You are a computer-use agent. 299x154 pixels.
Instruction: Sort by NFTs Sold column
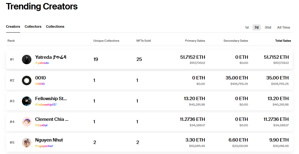[144, 41]
